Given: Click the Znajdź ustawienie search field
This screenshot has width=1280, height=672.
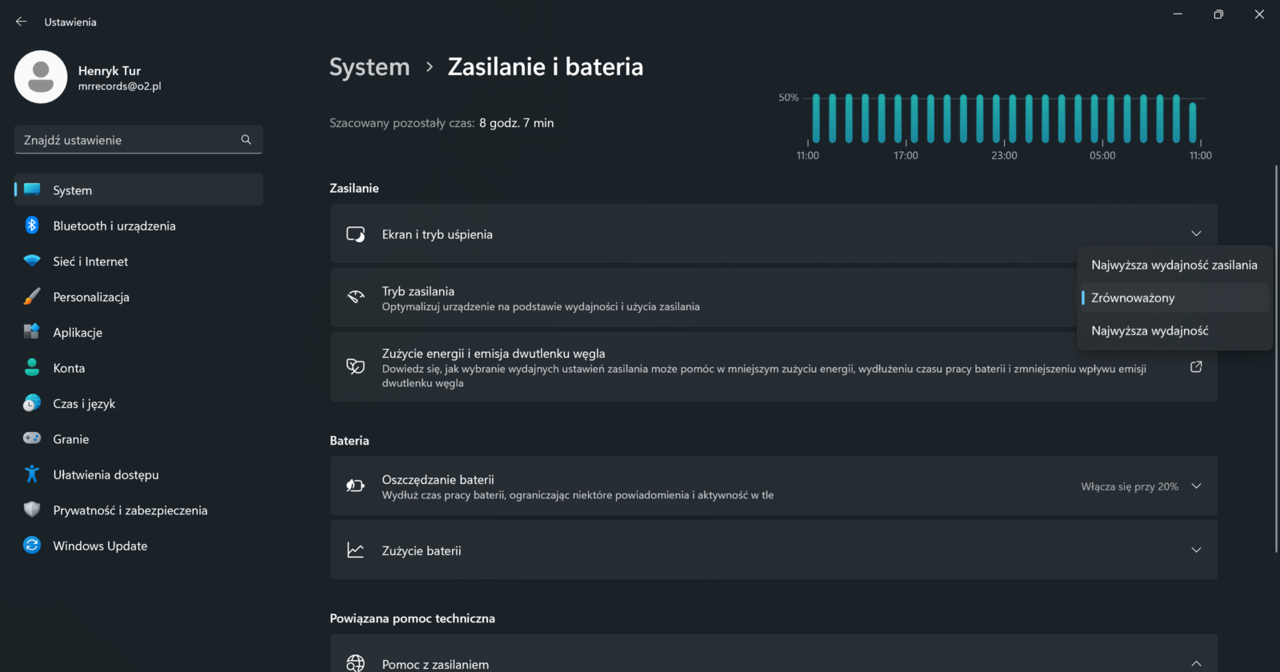Looking at the screenshot, I should click(138, 139).
